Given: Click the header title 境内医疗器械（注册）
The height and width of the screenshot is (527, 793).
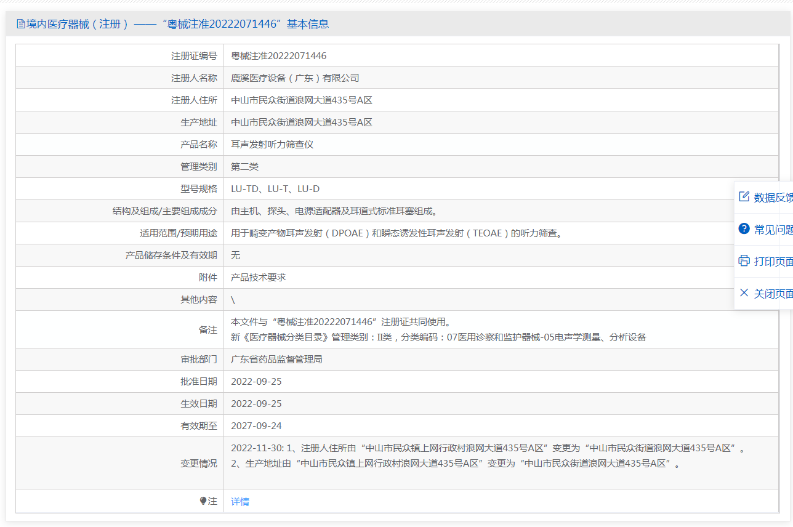Looking at the screenshot, I should click(x=78, y=24).
